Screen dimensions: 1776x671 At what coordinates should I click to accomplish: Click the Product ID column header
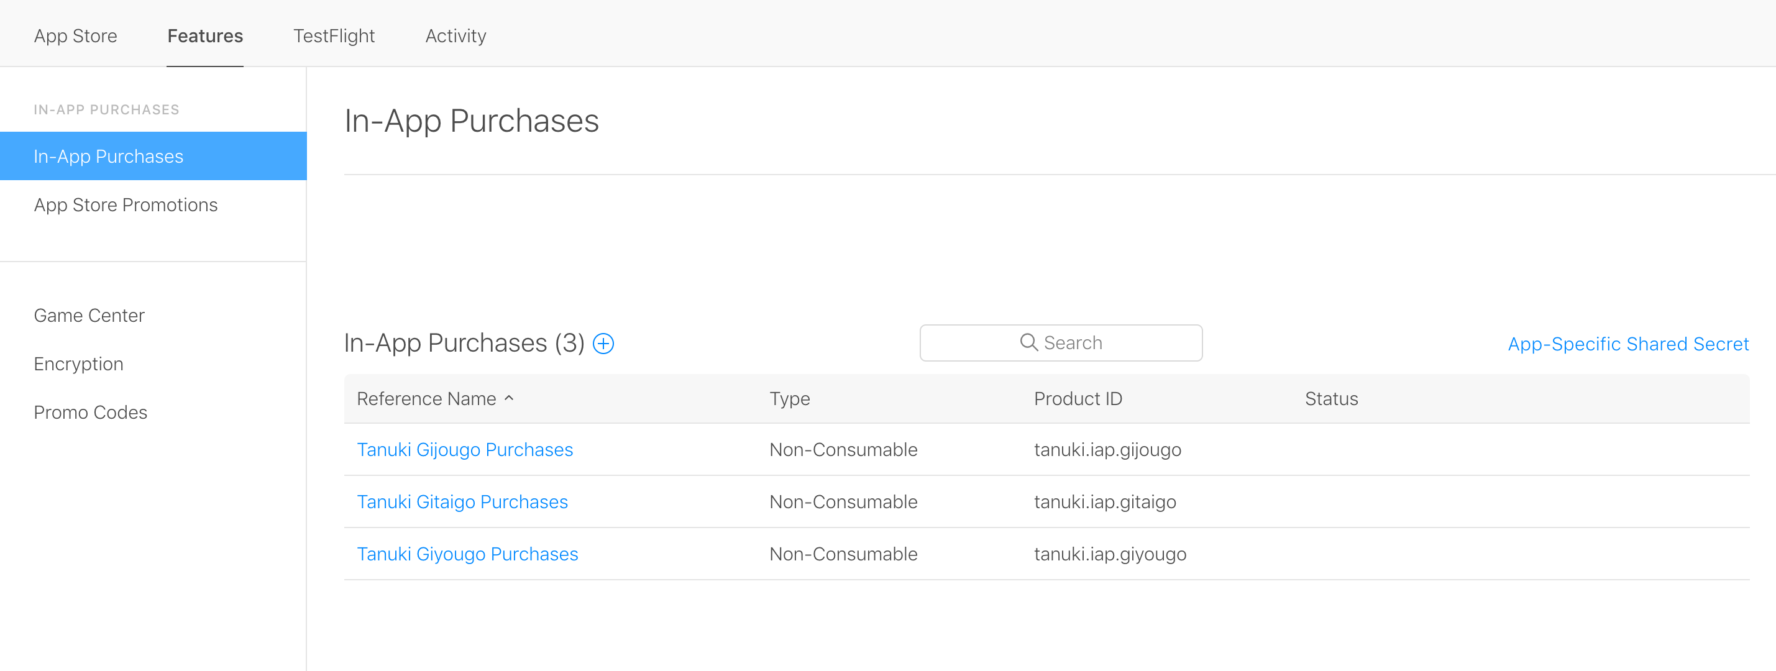click(x=1078, y=399)
